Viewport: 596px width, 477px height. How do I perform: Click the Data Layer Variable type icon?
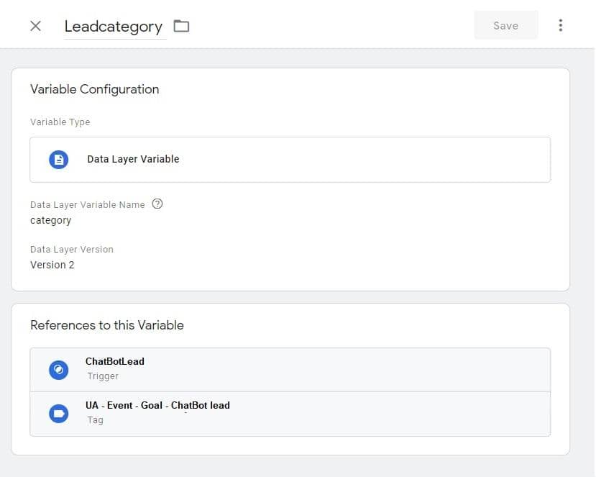(x=58, y=160)
